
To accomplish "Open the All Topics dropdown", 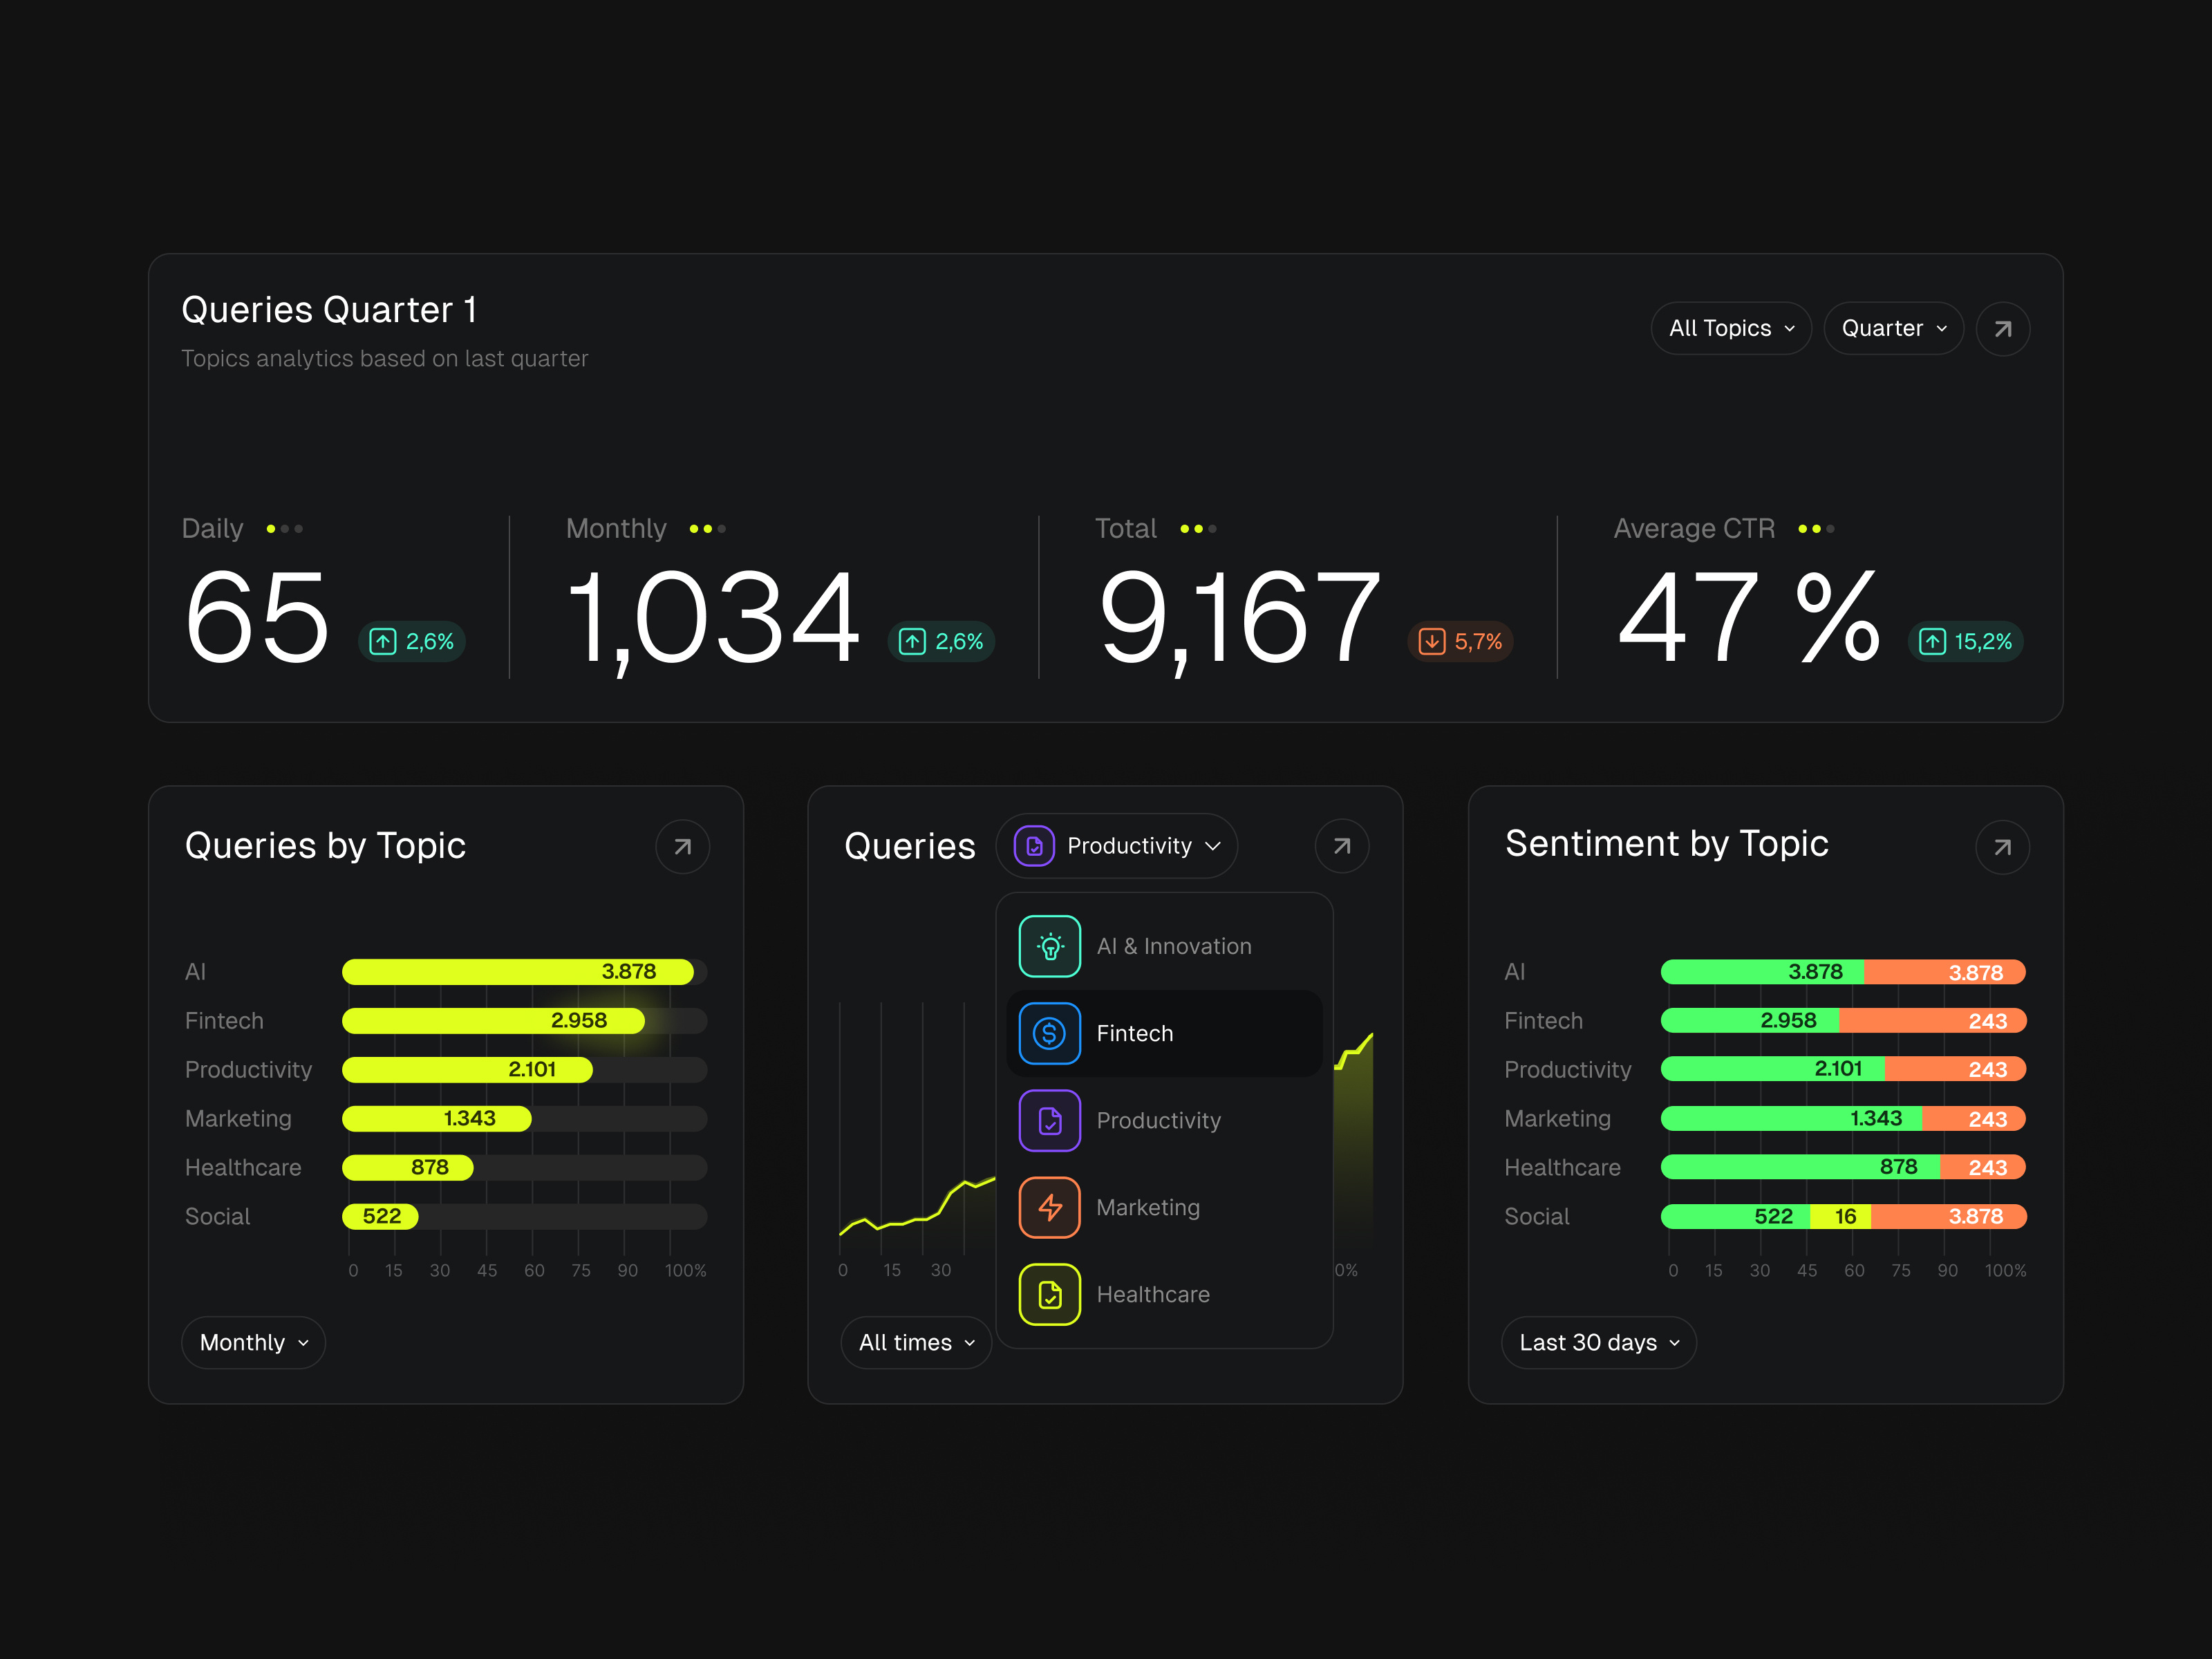I will click(1731, 328).
